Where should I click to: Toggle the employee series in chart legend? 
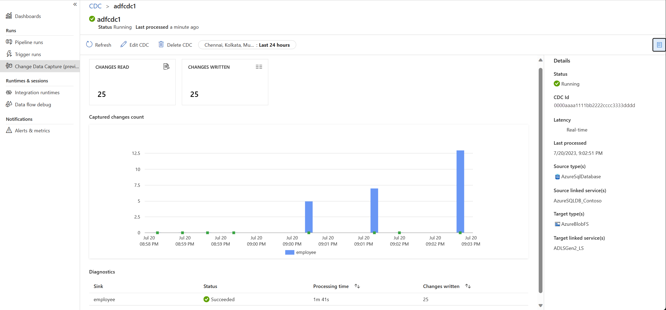click(x=301, y=252)
